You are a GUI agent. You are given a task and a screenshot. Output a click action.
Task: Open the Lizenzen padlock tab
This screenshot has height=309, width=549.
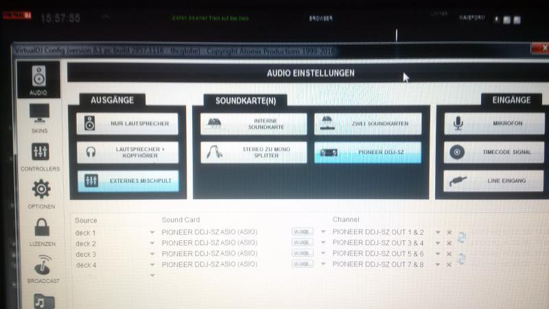[x=42, y=232]
